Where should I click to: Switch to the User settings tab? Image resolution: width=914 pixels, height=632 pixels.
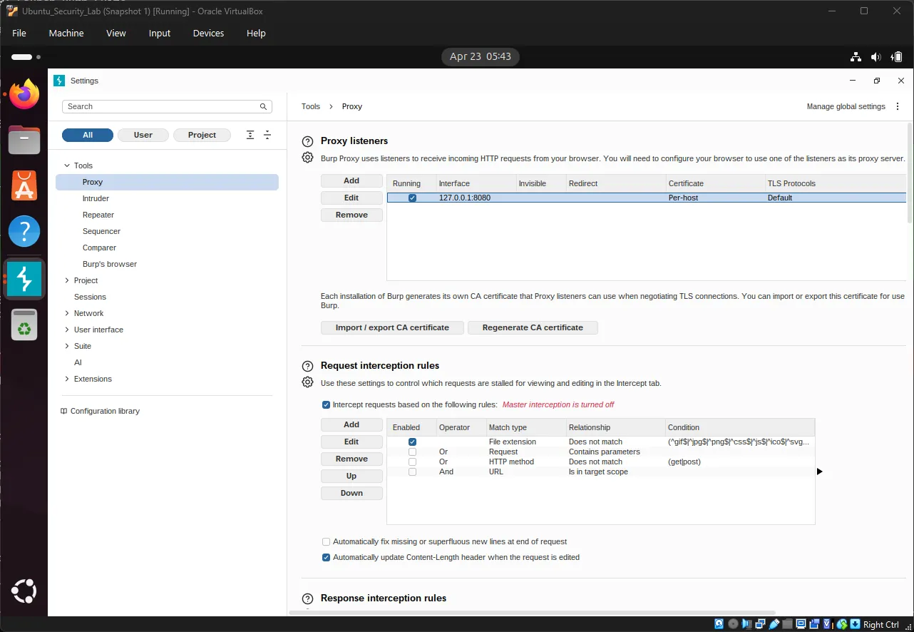click(x=143, y=134)
